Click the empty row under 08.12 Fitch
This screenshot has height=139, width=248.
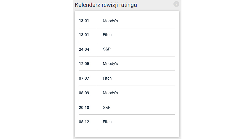tap(127, 131)
